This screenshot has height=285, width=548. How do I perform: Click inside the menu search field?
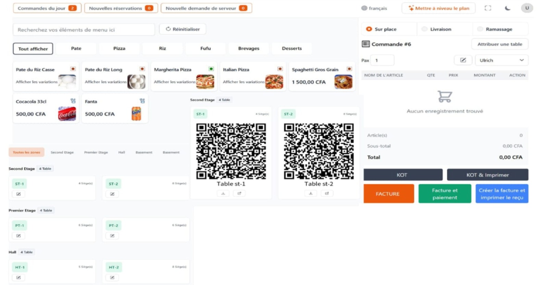[x=84, y=30]
